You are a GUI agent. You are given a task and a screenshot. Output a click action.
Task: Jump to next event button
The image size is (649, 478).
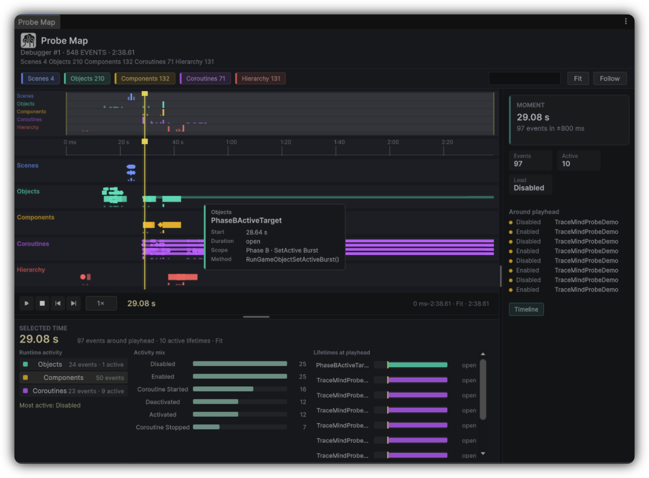click(x=73, y=303)
